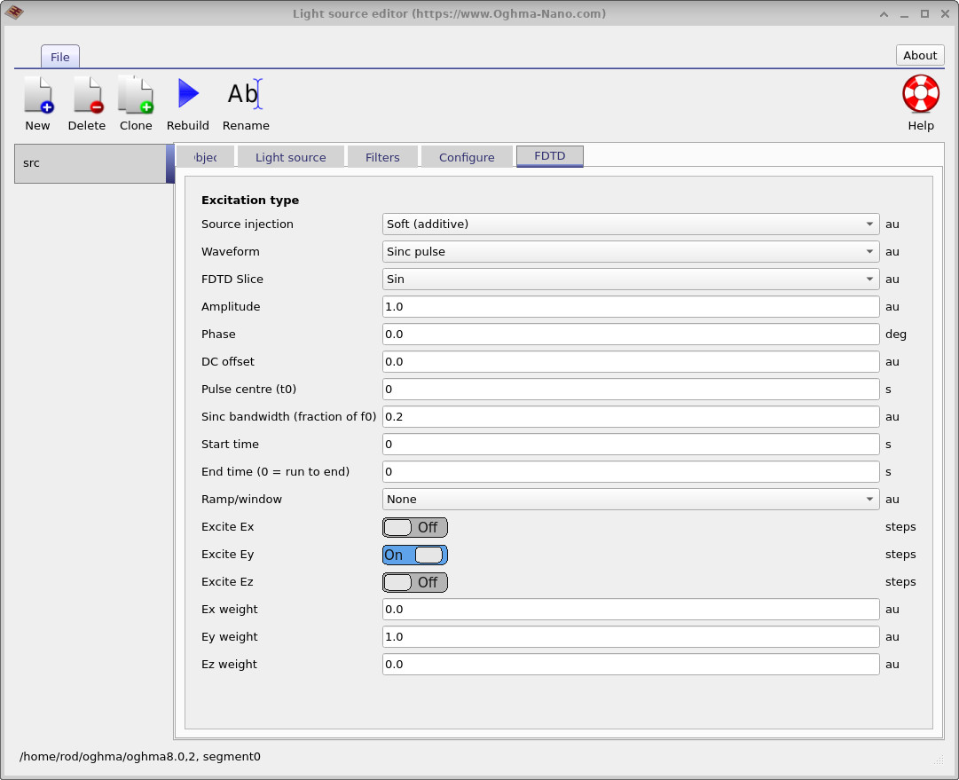Open the File menu
Image resolution: width=959 pixels, height=780 pixels.
pos(59,56)
